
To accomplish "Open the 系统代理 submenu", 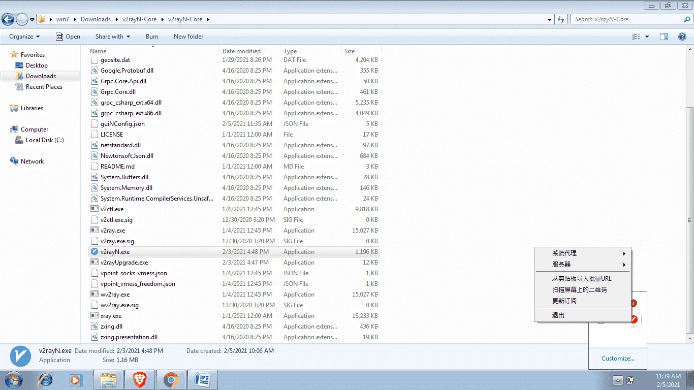I will pyautogui.click(x=583, y=253).
